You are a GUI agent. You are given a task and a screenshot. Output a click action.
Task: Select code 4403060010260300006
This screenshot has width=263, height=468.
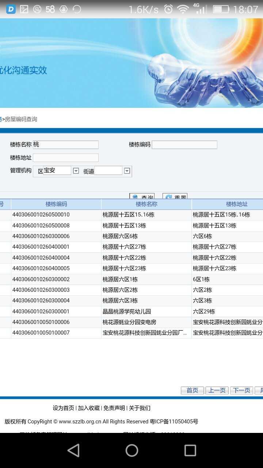(x=41, y=236)
